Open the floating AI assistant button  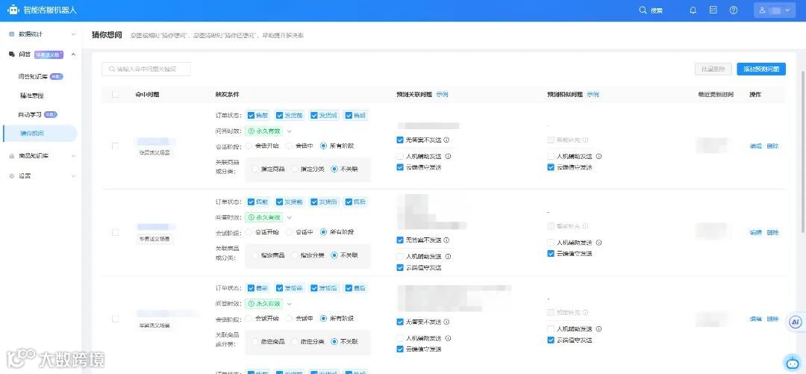coord(796,322)
